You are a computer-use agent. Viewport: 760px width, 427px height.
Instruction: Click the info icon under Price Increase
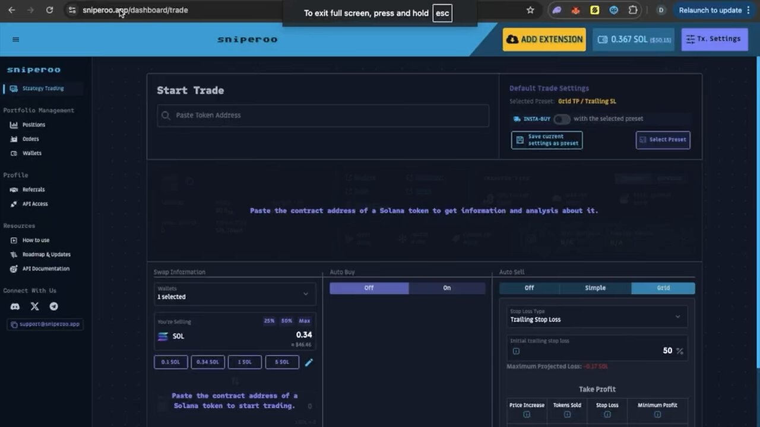pyautogui.click(x=527, y=415)
